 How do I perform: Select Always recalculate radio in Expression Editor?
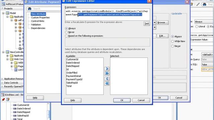(66, 28)
